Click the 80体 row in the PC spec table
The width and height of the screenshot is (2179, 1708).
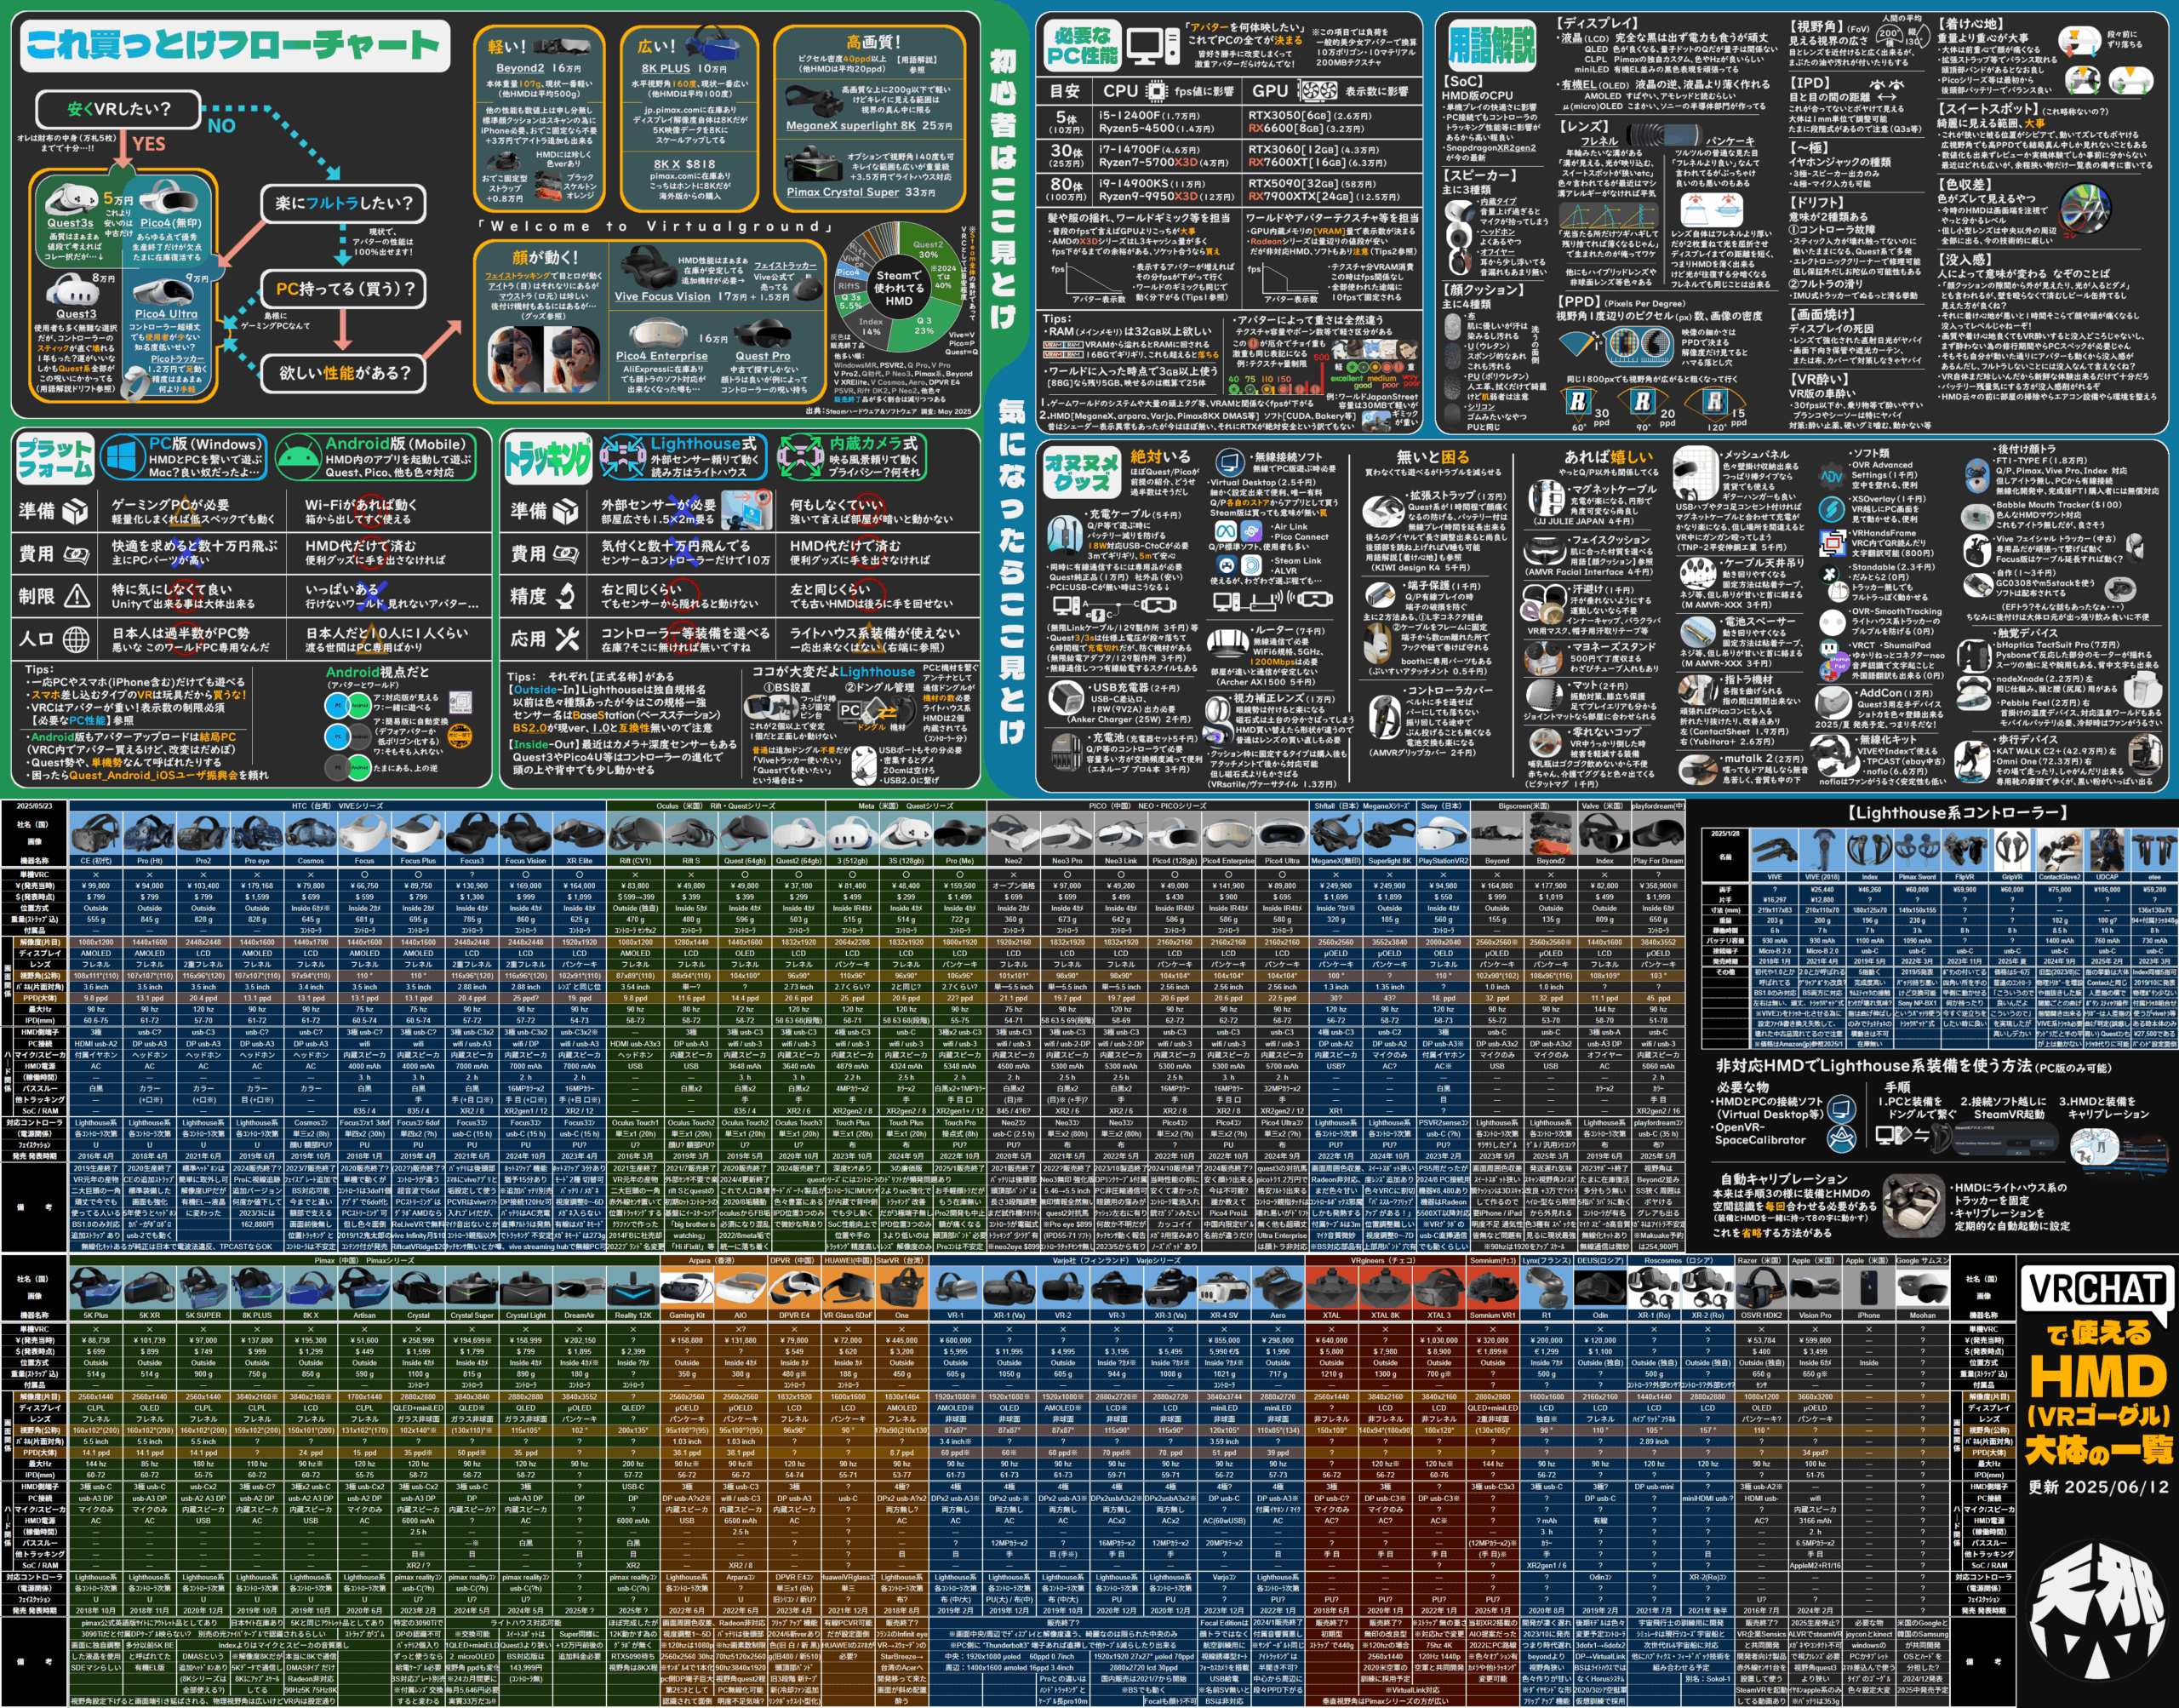pyautogui.click(x=1231, y=190)
